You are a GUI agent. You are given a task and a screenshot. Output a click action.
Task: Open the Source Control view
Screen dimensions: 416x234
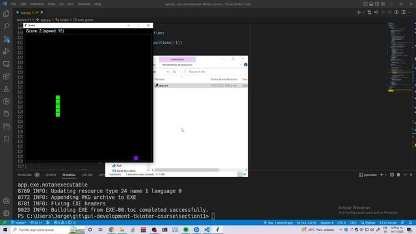click(x=6, y=39)
